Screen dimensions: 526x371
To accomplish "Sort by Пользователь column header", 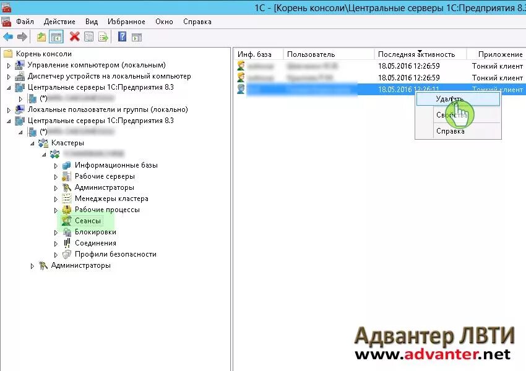I will pyautogui.click(x=329, y=54).
